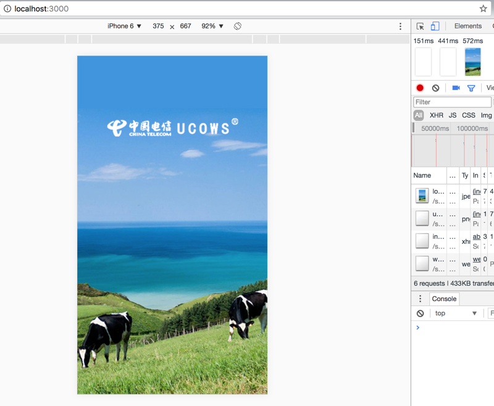The height and width of the screenshot is (406, 494).
Task: Filter requests by CSS
Action: point(469,115)
